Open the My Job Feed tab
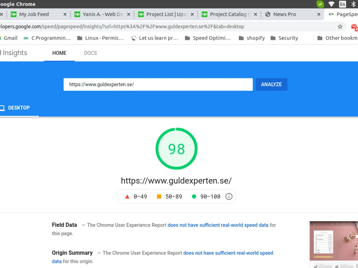 point(34,14)
